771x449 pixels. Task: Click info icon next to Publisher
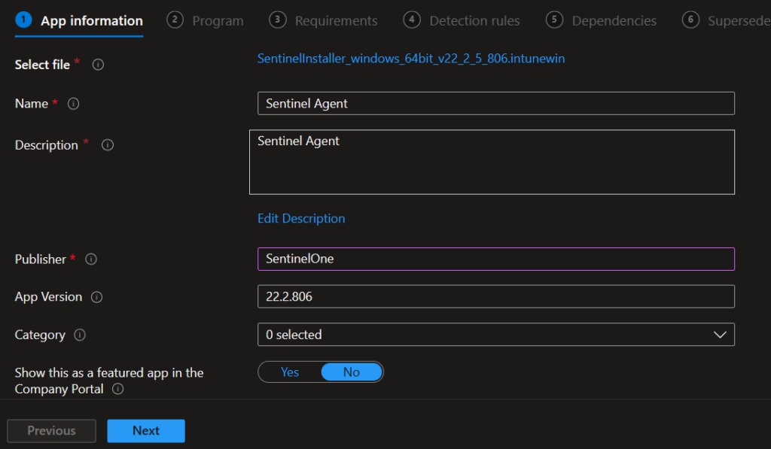(x=91, y=259)
